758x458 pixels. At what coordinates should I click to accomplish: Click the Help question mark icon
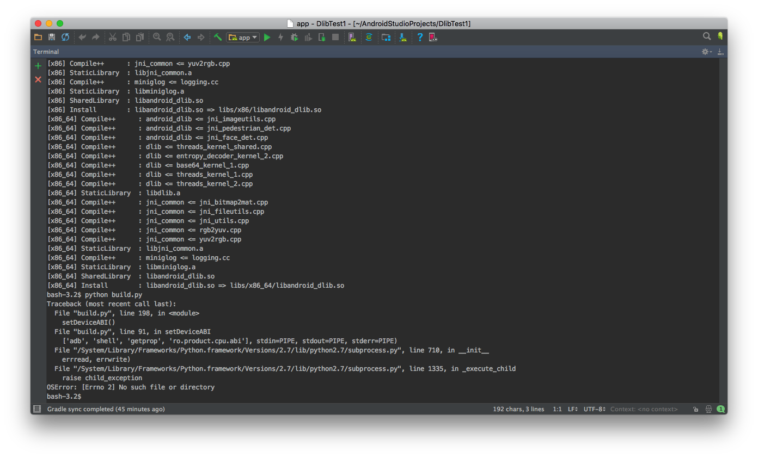(x=420, y=37)
